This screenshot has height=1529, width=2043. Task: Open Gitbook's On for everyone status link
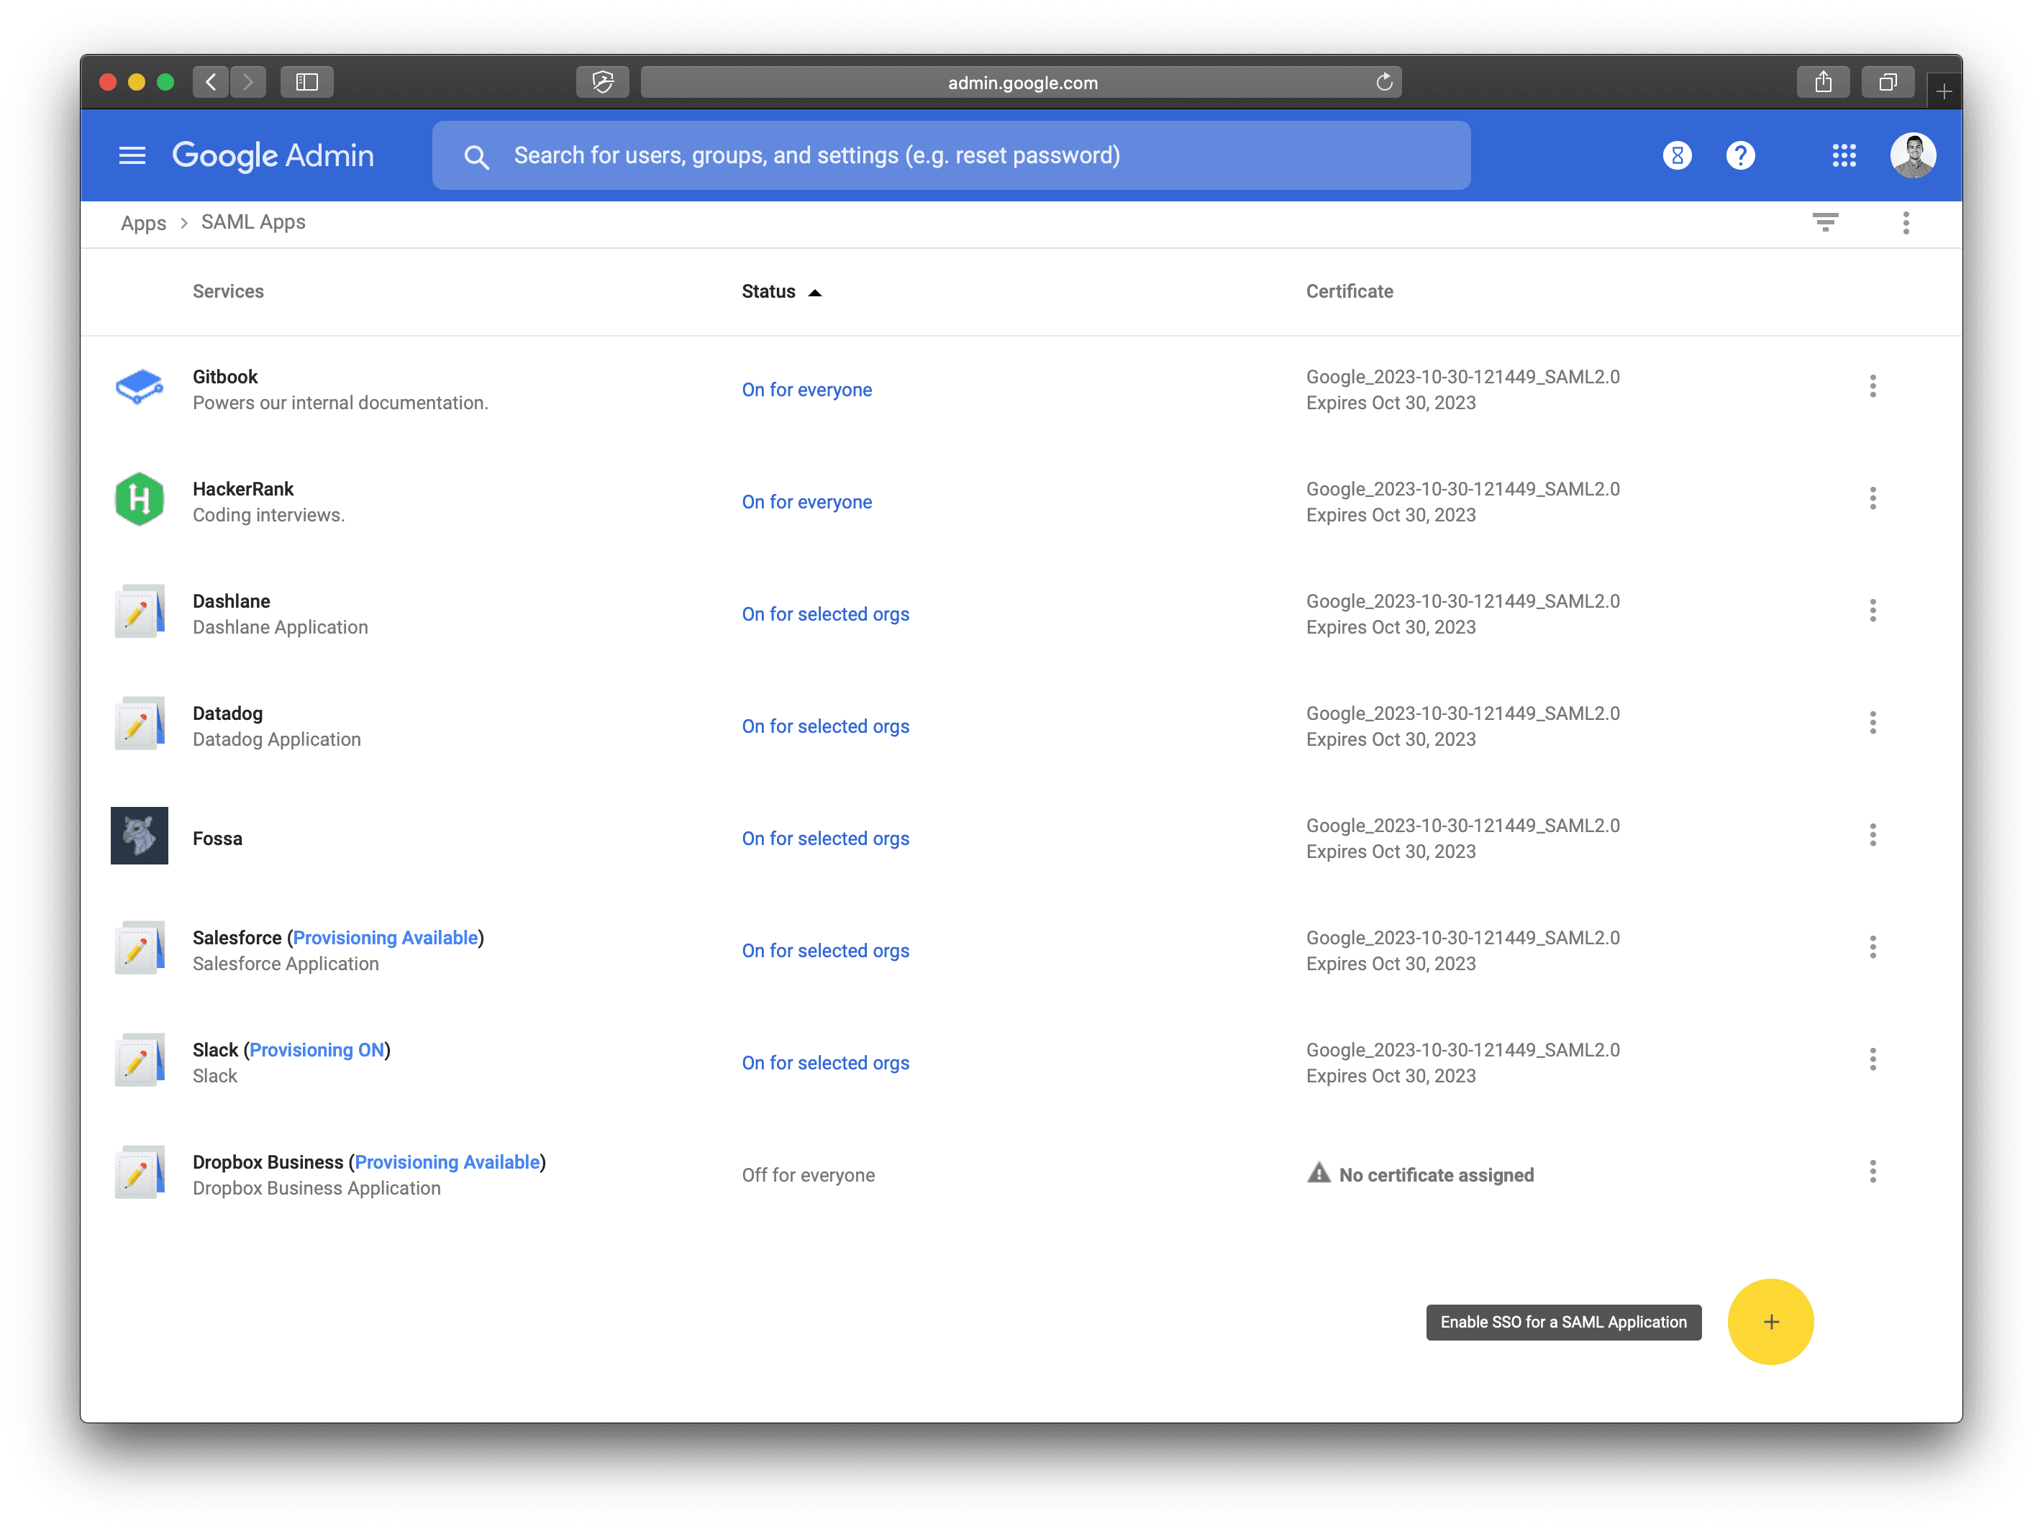click(806, 388)
